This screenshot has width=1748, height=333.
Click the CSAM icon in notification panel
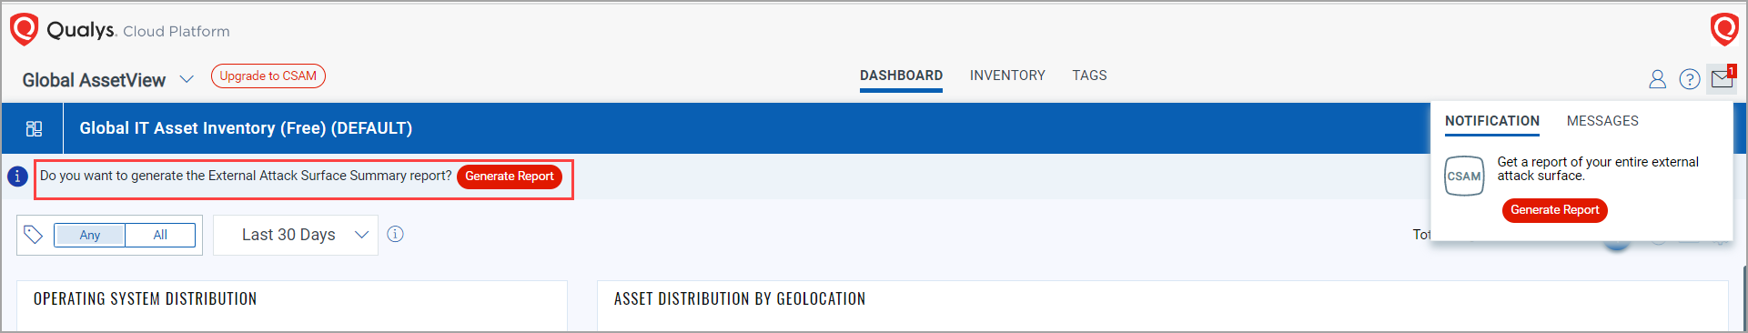pos(1464,176)
